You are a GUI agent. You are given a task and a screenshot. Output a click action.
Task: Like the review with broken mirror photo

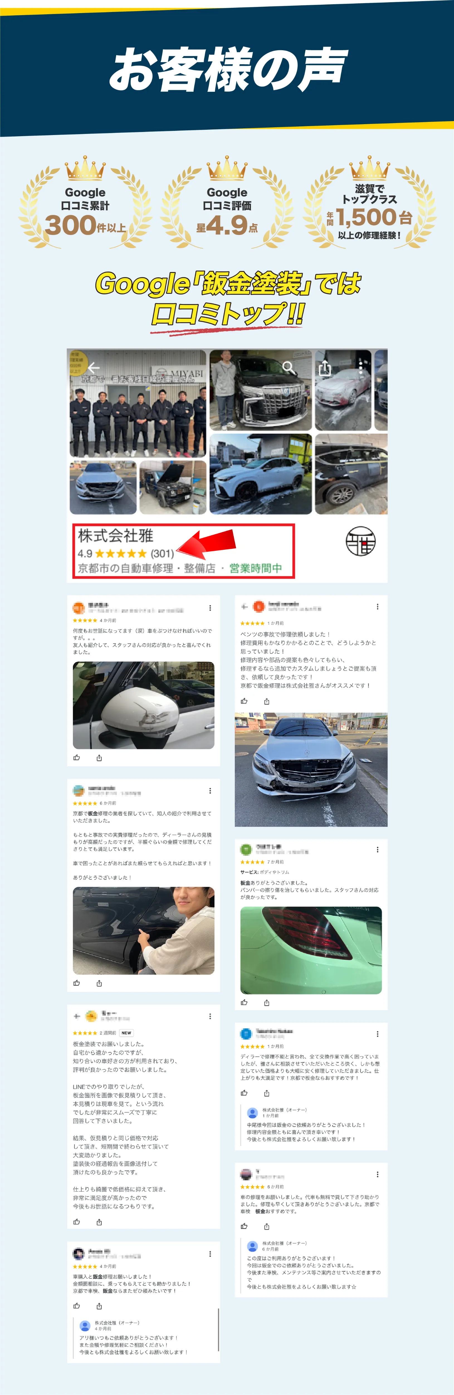[x=77, y=757]
